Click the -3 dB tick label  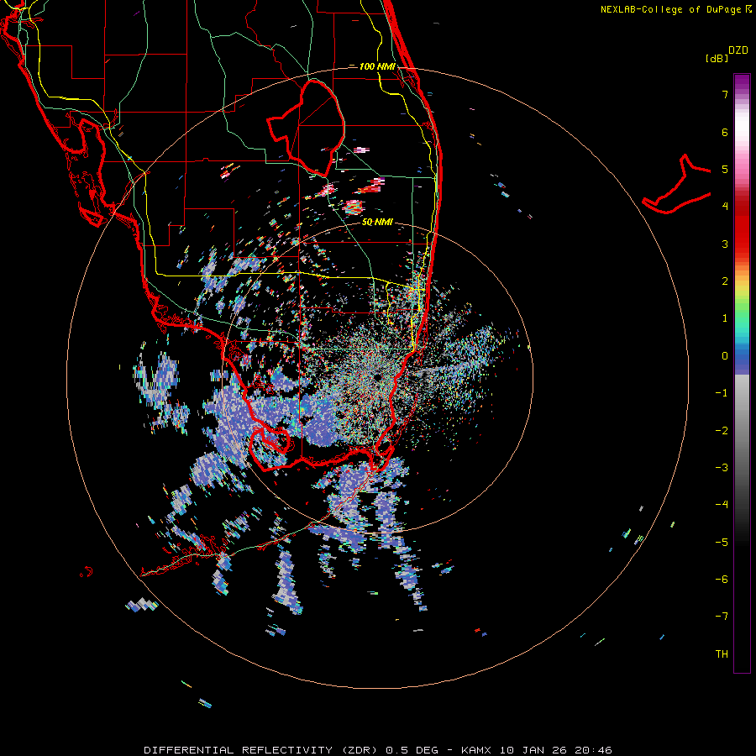pos(722,468)
